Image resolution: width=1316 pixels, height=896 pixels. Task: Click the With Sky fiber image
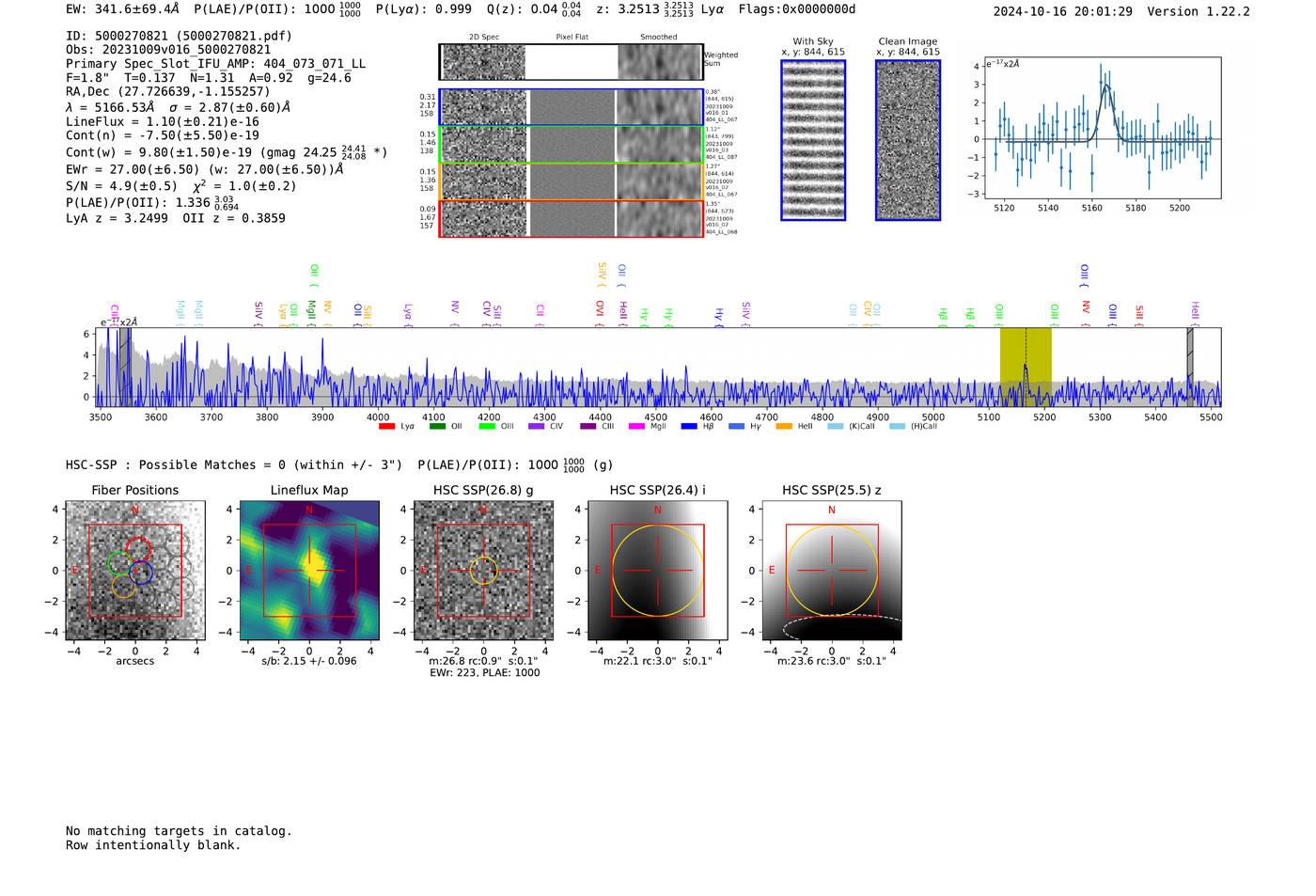813,140
